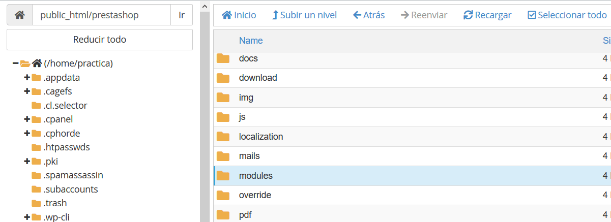Expand the .cagefs tree node
The image size is (611, 222).
[x=27, y=91]
